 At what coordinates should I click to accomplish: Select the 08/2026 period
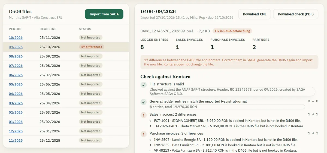tap(16, 56)
